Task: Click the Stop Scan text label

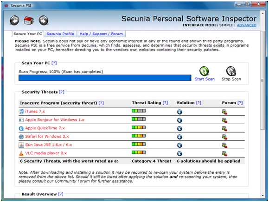Action: [x=231, y=79]
